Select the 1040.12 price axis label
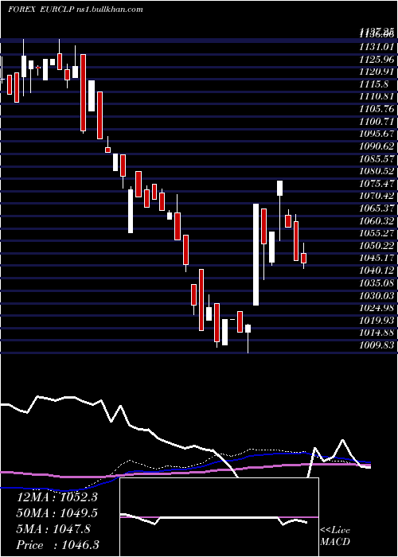Image resolution: width=398 pixels, height=557 pixels. coord(377,271)
